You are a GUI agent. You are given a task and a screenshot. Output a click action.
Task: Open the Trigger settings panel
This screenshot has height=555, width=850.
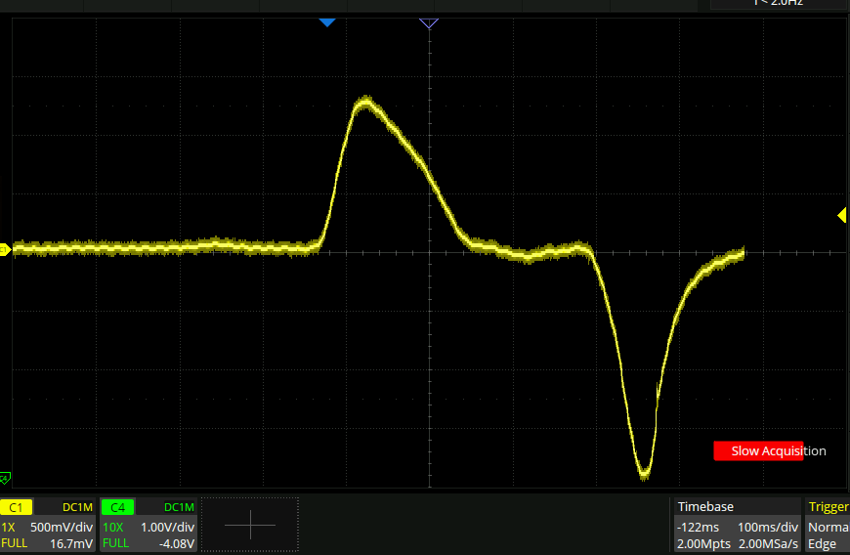coord(828,506)
